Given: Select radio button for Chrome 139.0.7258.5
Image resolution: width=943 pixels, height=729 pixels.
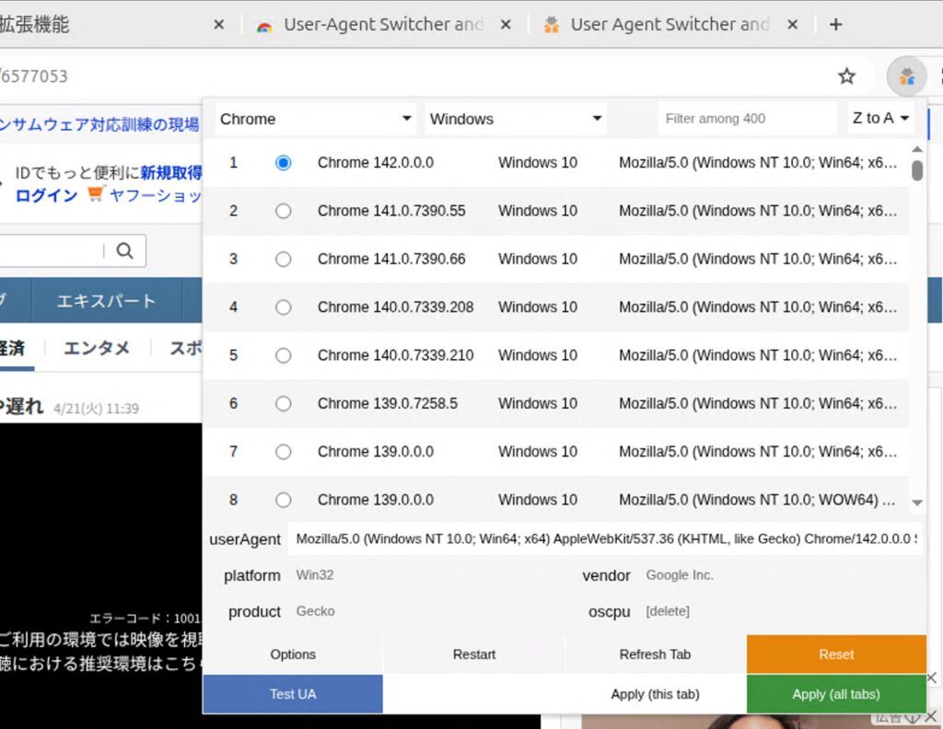Looking at the screenshot, I should coord(284,403).
